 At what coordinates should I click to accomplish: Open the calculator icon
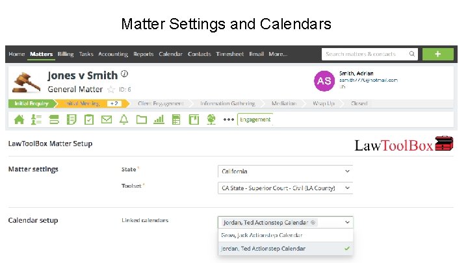pos(175,119)
